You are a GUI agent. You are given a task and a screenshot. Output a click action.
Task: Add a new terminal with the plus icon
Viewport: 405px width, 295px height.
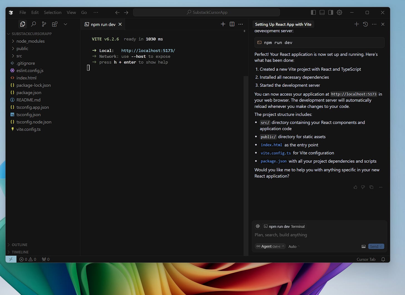[223, 24]
